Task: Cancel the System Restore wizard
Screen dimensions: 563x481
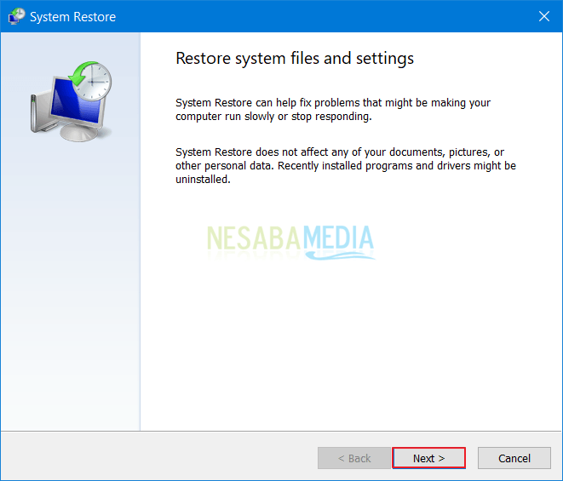Action: pos(514,458)
